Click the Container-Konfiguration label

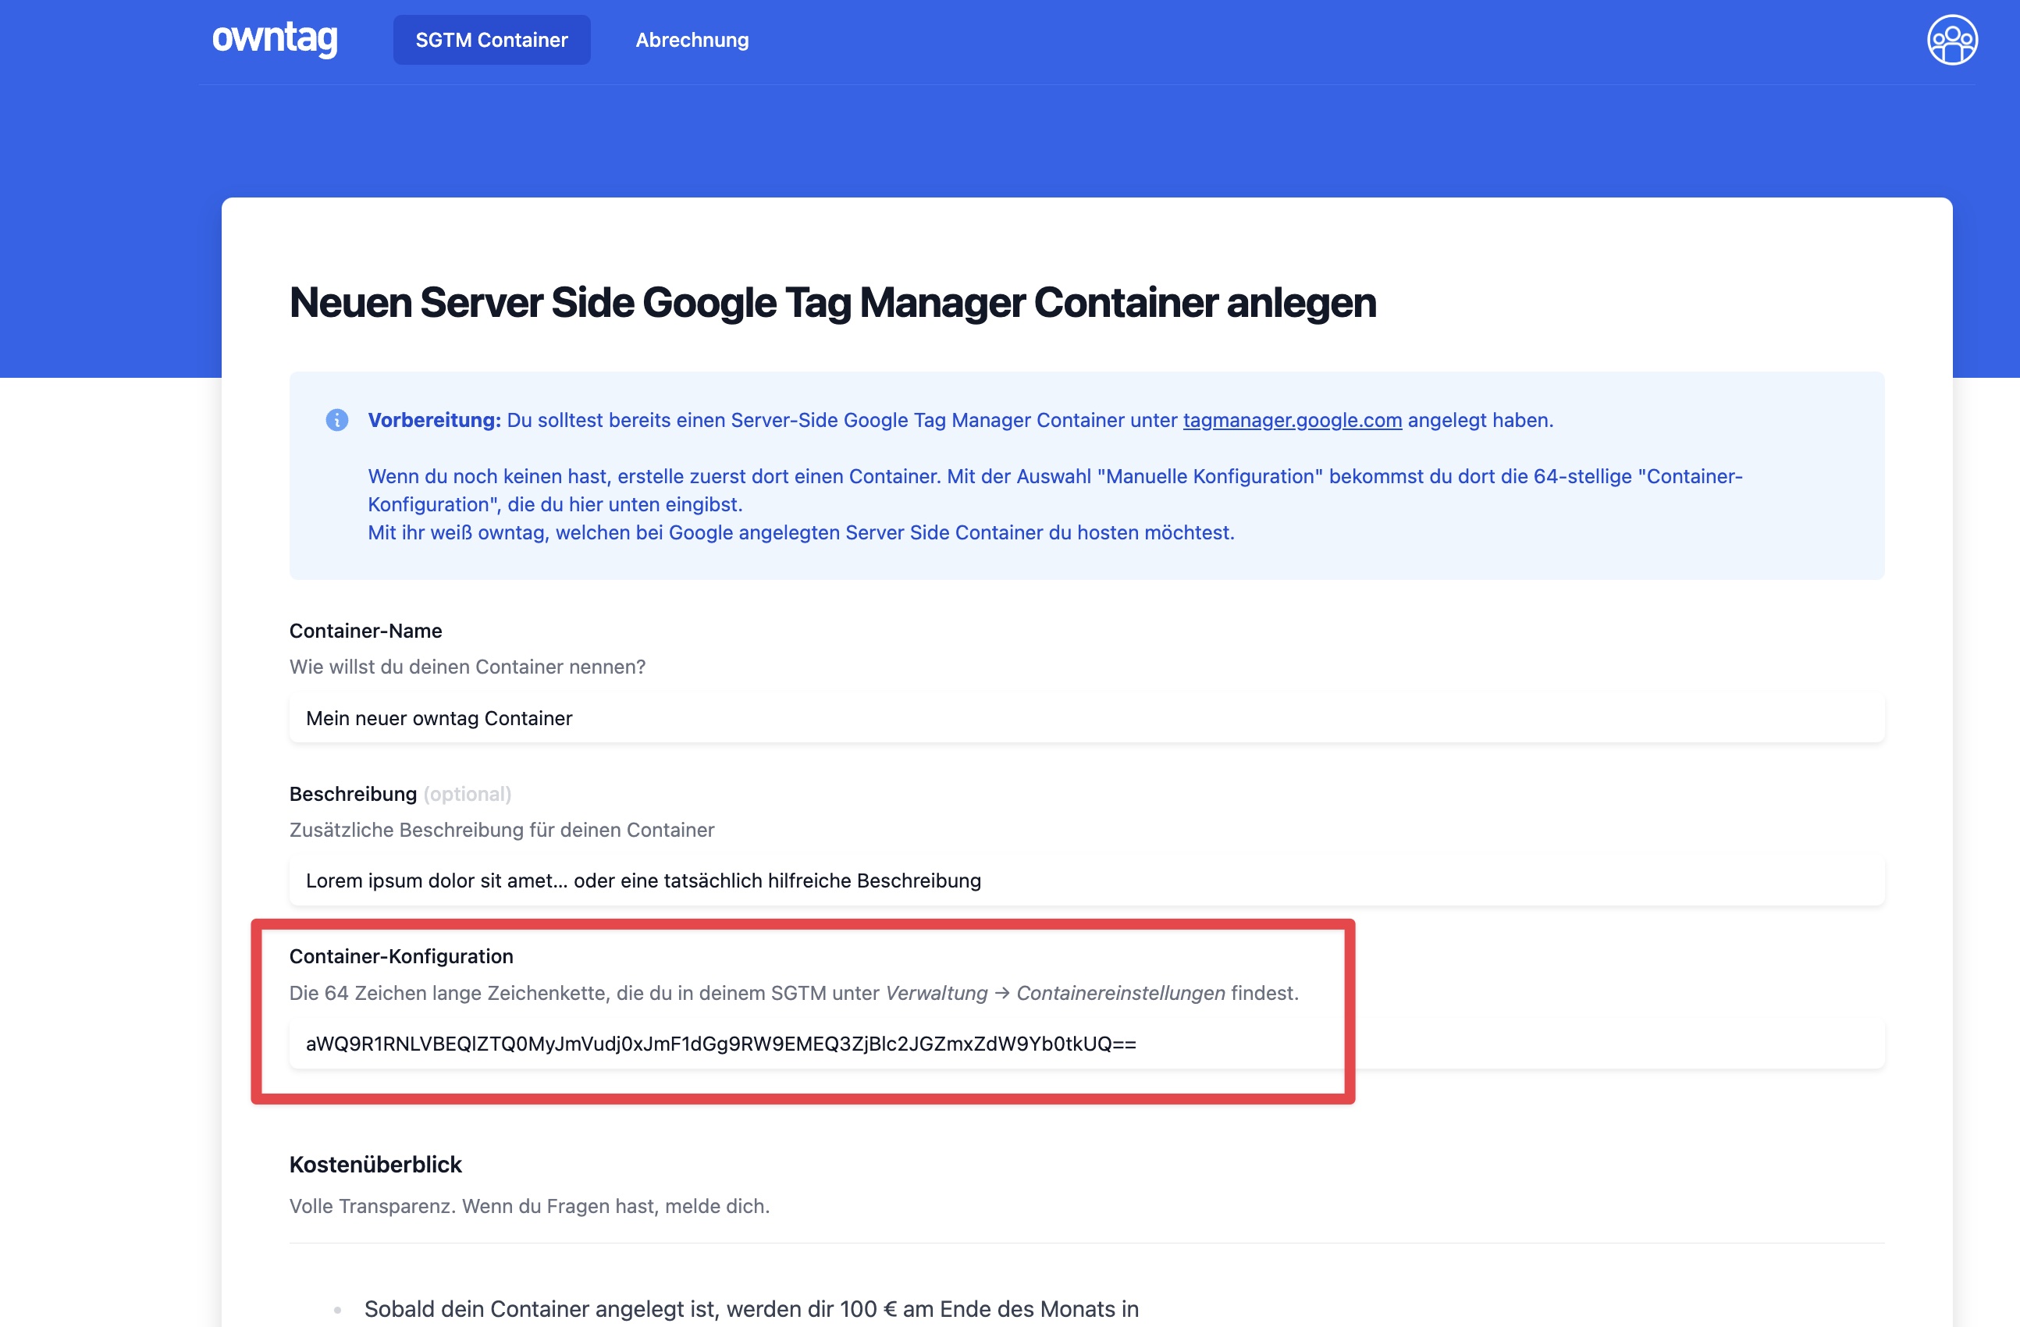coord(401,956)
